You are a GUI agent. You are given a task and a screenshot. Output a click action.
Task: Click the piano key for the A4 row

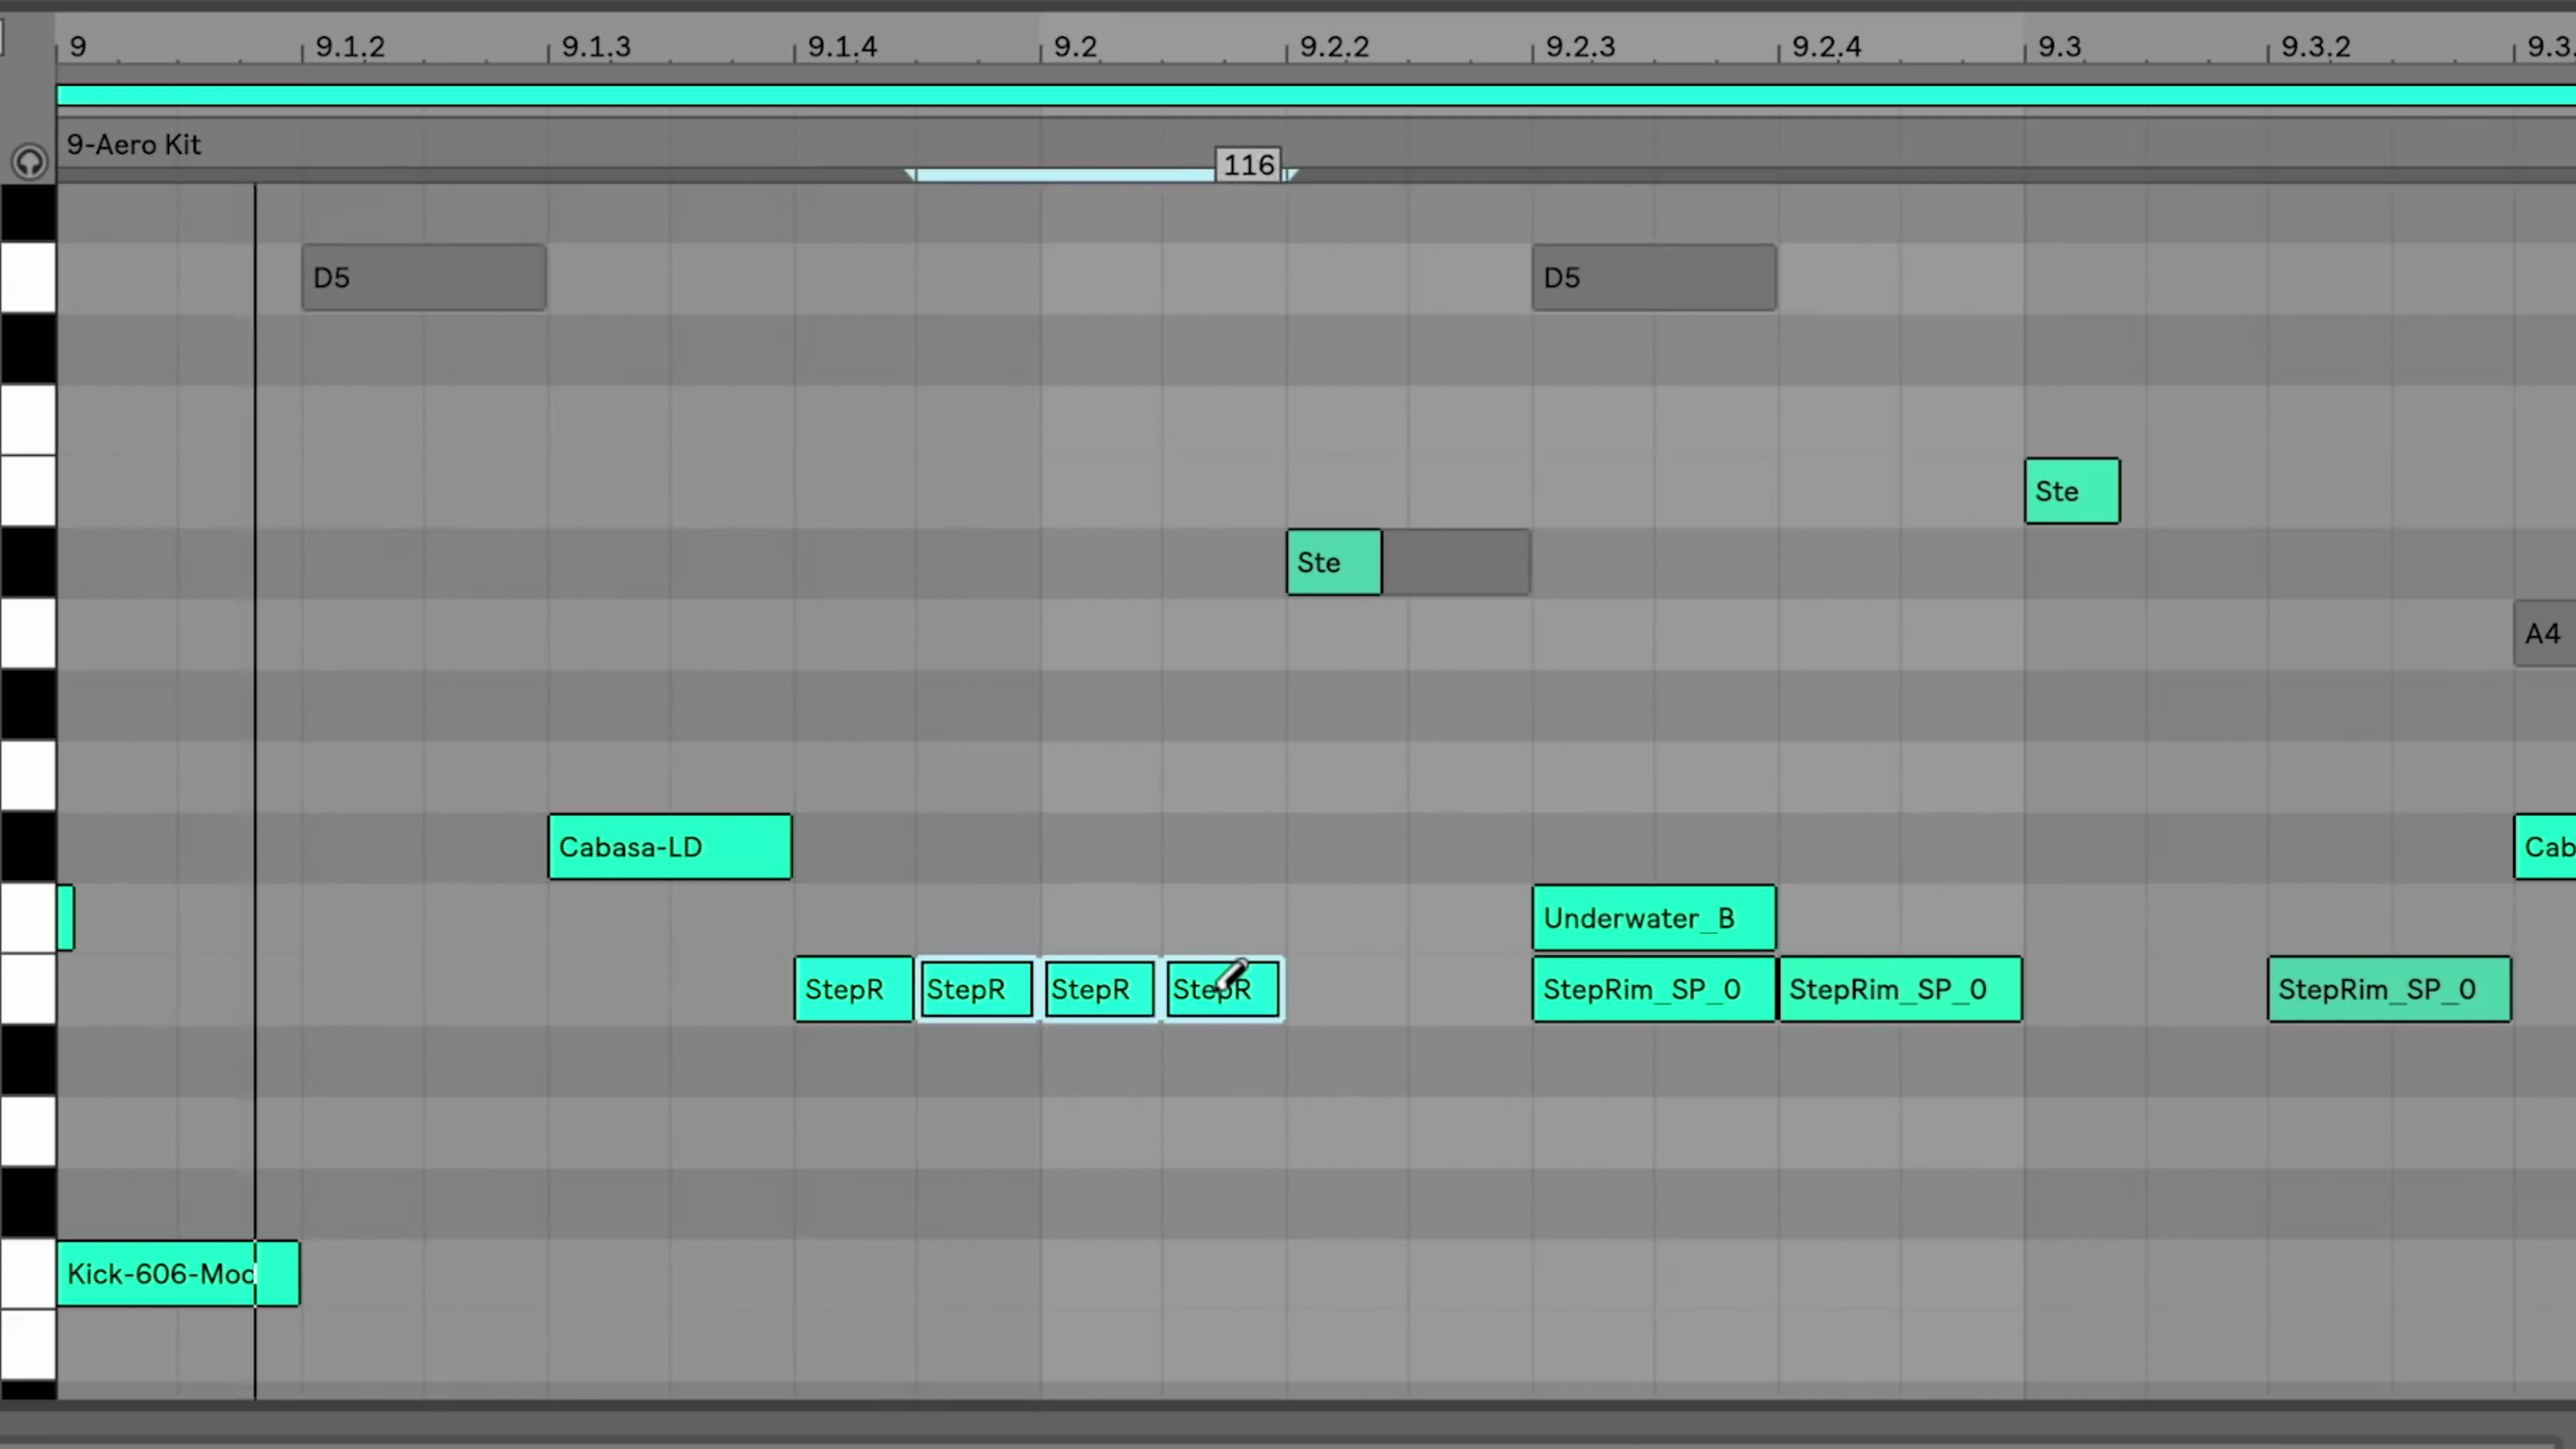pos(28,633)
